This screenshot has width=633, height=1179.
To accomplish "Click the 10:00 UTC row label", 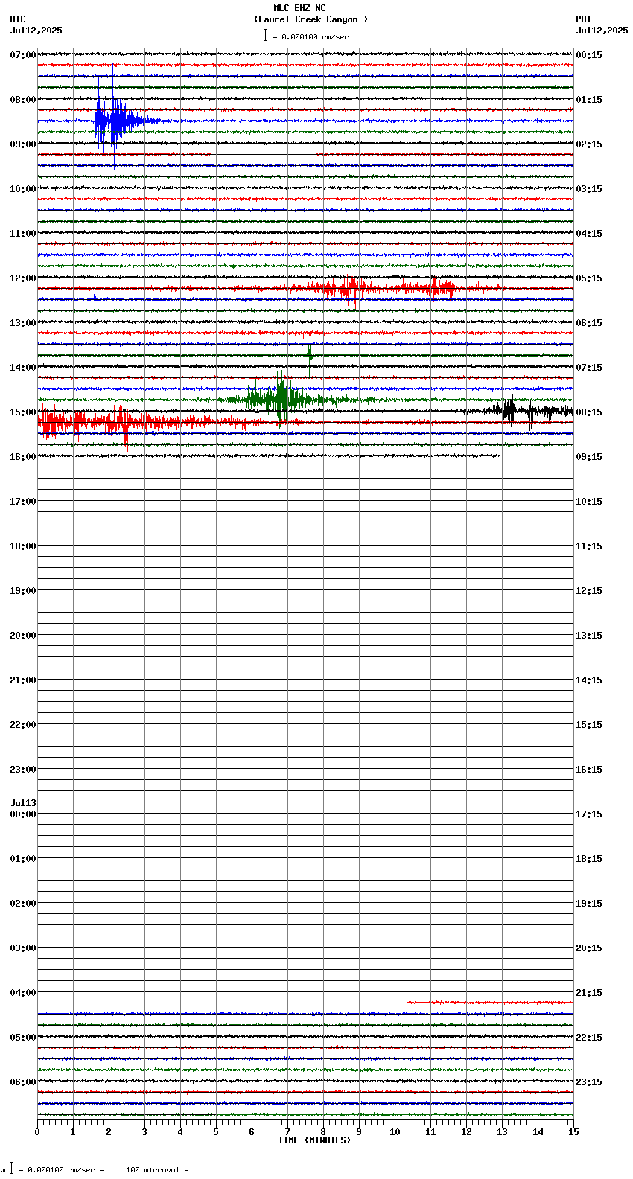I will click(23, 189).
